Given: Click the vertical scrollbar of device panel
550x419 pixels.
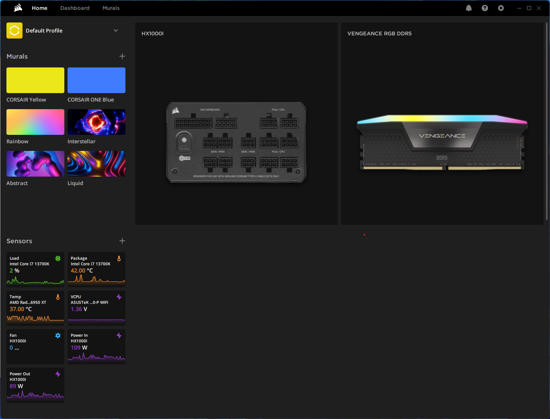Looking at the screenshot, I should [547, 121].
